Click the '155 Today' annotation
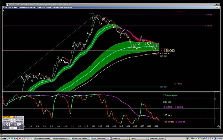This screenshot has width=223, height=140. [x=168, y=122]
